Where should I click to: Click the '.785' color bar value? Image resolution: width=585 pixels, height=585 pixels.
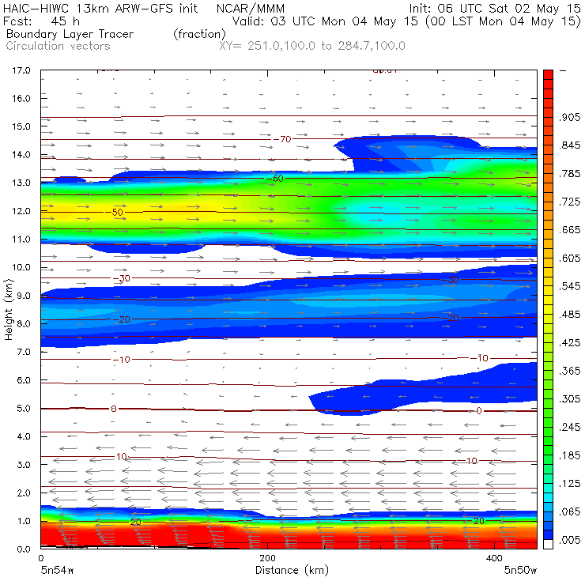click(569, 173)
